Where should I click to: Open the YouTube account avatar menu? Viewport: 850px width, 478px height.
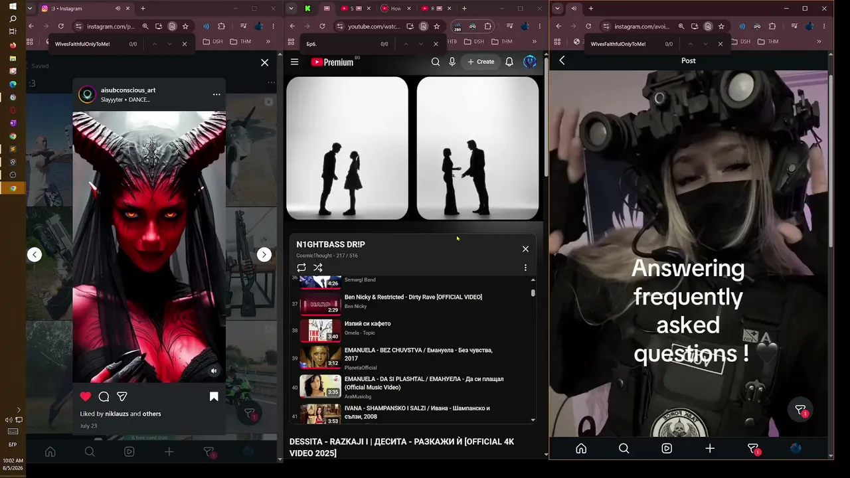coord(530,62)
